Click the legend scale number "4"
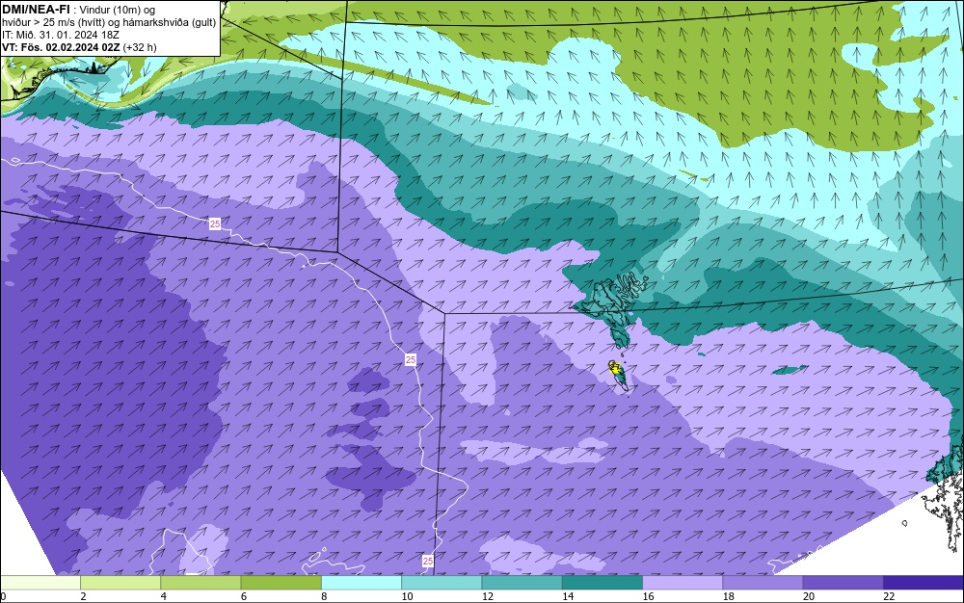Image resolution: width=964 pixels, height=603 pixels. pos(164,596)
